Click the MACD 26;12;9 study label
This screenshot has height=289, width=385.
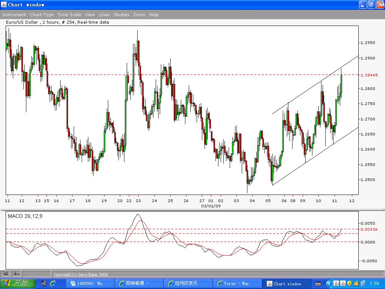click(x=25, y=216)
